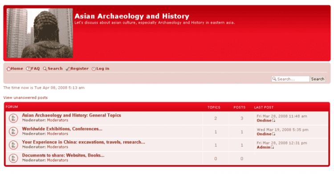Click the FORUM column header

(12, 107)
